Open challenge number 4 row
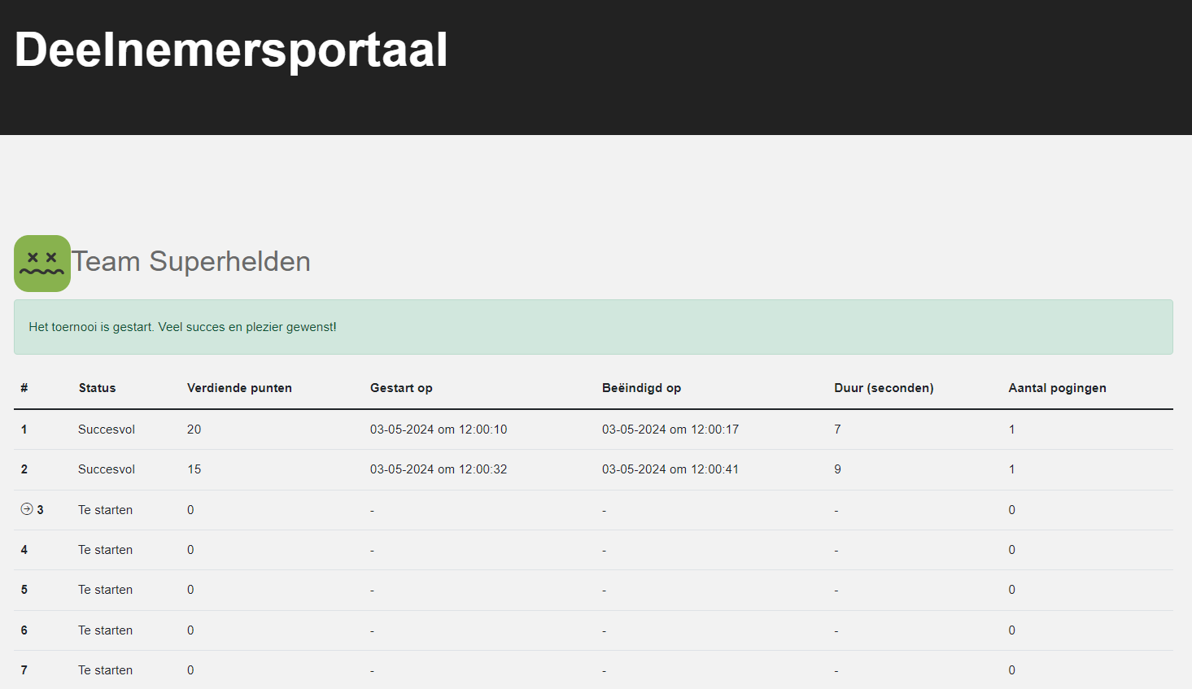The image size is (1192, 689). pos(24,550)
